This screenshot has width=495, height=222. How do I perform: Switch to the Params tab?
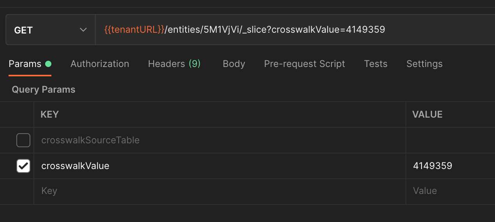tap(25, 64)
